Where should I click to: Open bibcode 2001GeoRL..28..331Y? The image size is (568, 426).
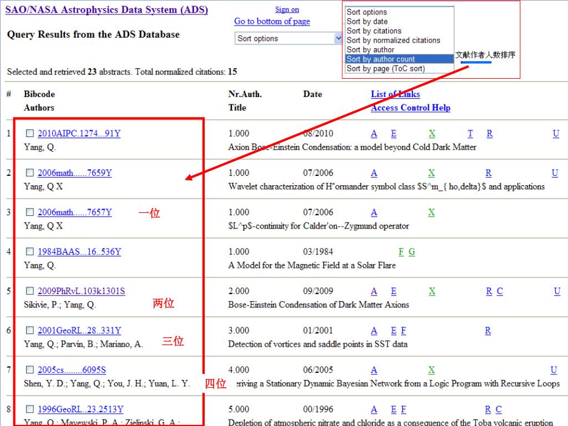[79, 331]
